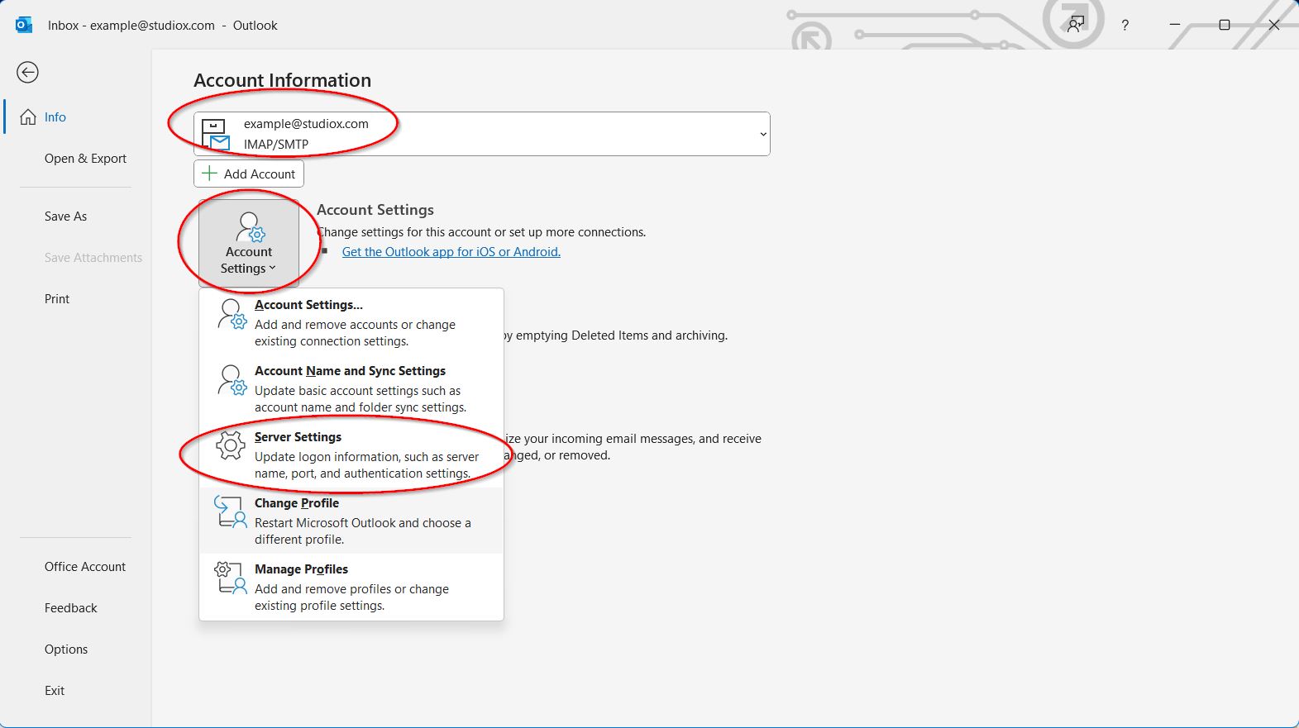The height and width of the screenshot is (728, 1299).
Task: Select Change Profile menu title
Action: click(297, 503)
